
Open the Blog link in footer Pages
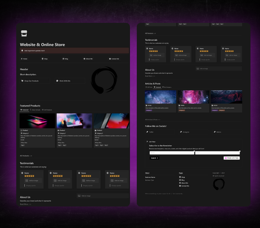182,180
